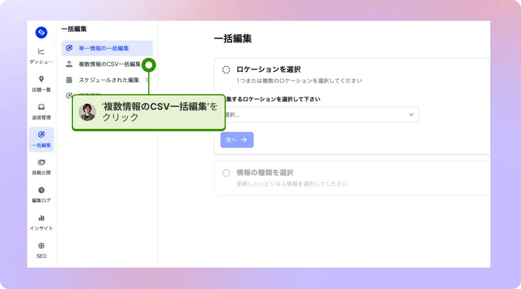
Task: Open 店舗一覧 via the location pin icon
Action: pos(41,79)
